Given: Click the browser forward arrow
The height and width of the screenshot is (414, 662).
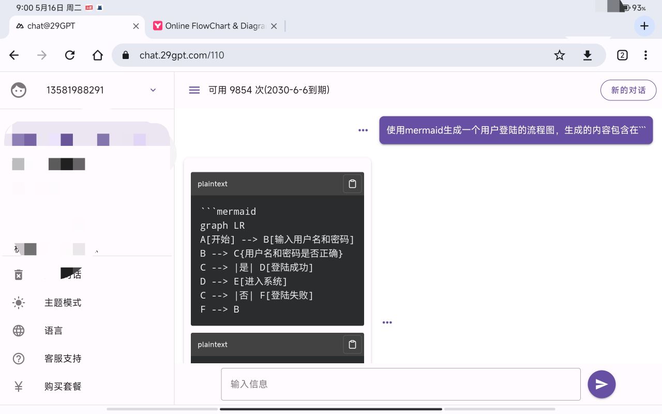Looking at the screenshot, I should pyautogui.click(x=42, y=55).
